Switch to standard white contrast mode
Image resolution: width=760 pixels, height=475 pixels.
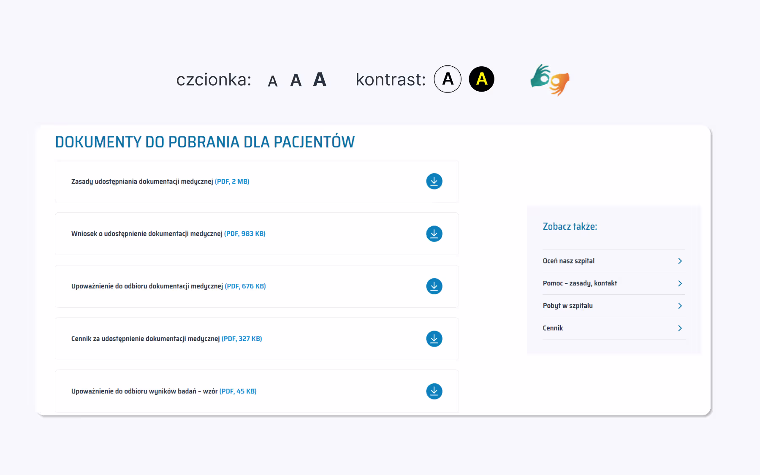448,79
